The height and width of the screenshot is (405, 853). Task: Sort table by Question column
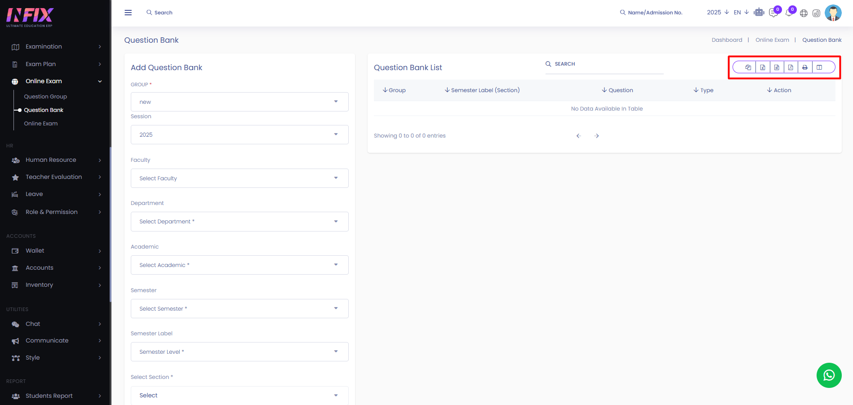point(618,90)
